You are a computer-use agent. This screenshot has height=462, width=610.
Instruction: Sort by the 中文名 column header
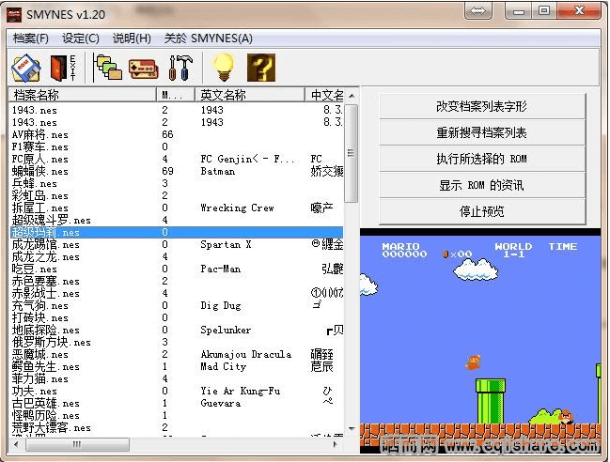(x=324, y=95)
